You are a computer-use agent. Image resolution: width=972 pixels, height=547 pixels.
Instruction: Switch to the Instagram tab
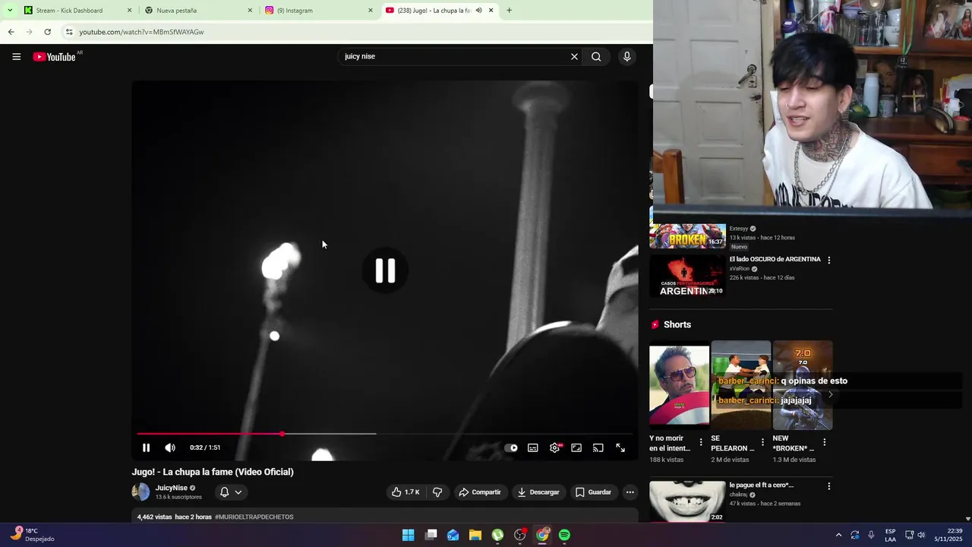point(319,11)
